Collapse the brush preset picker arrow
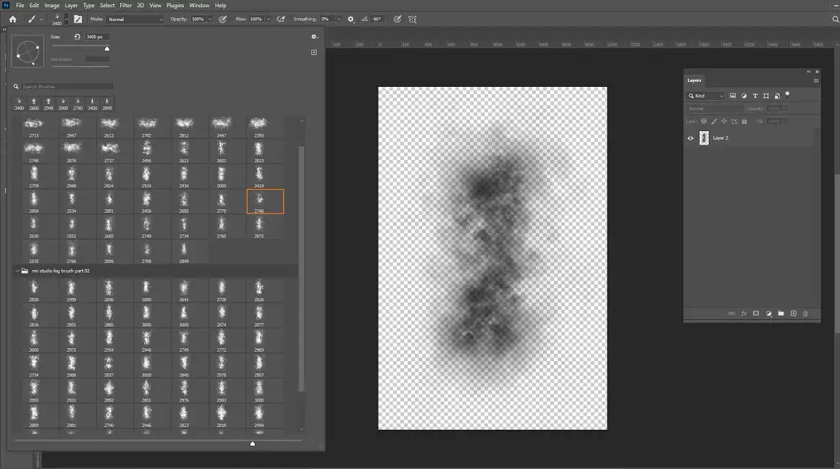Image resolution: width=840 pixels, height=469 pixels. [67, 20]
